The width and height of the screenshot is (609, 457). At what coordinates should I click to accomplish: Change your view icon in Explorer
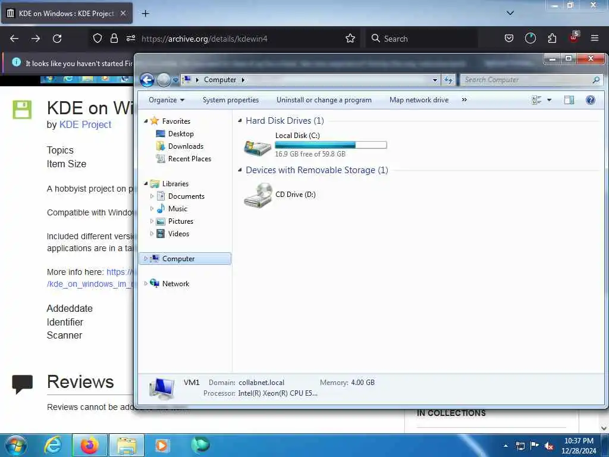[536, 100]
